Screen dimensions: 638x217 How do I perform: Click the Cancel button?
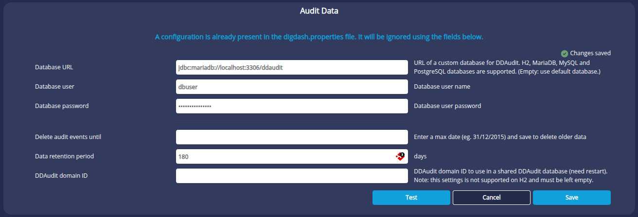click(492, 198)
